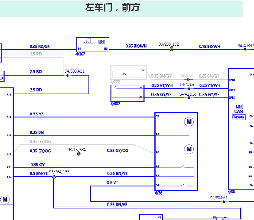Select the grayed connector symbol at 94/402:2
The height and width of the screenshot is (220, 254).
tap(188, 80)
